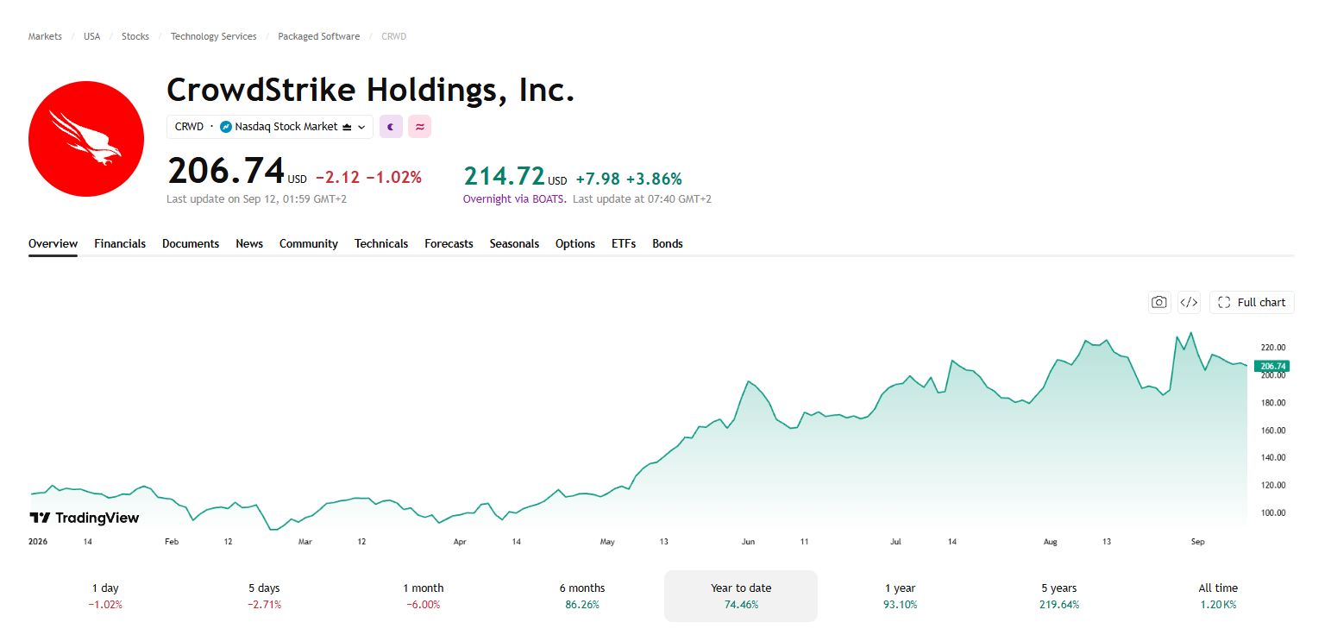Switch to the Technicals tab
This screenshot has height=635, width=1331.
(x=381, y=243)
